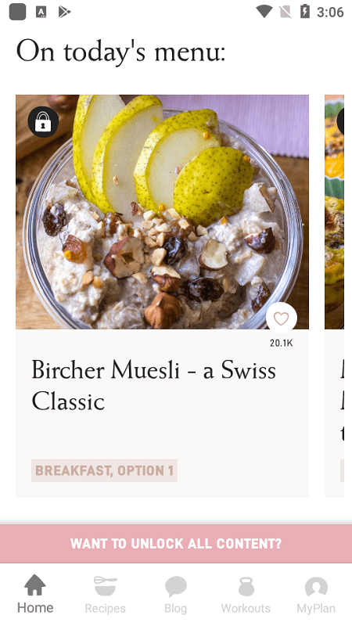Tap the Play Store status bar icon
Screen dimensions: 352x626
[64, 12]
